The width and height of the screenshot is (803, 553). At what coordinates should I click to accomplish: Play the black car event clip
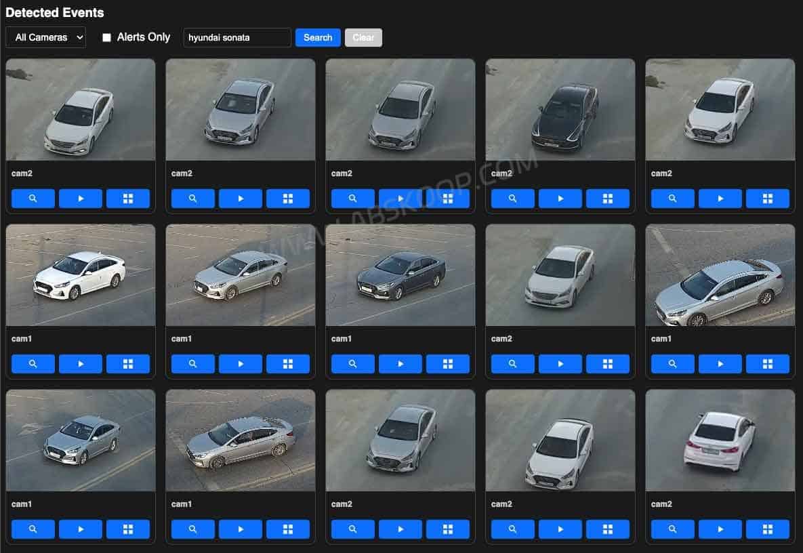click(560, 198)
